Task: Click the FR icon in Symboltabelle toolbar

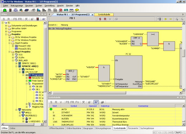Action: pyautogui.click(x=72, y=102)
